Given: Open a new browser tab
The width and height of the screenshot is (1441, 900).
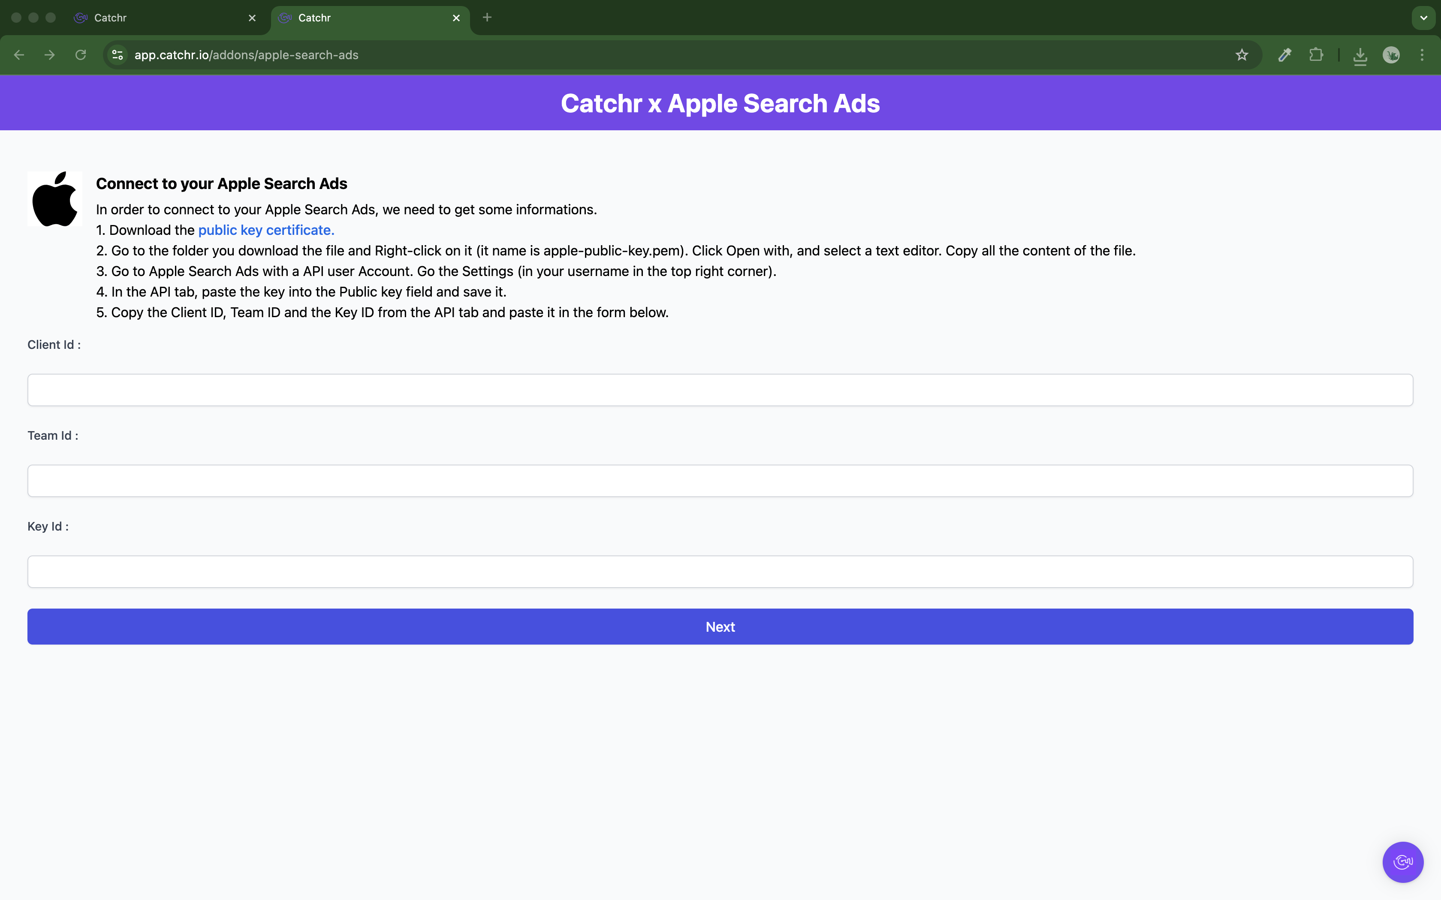Looking at the screenshot, I should coord(487,17).
